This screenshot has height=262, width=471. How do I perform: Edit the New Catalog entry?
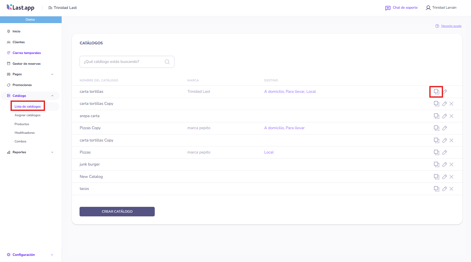444,177
